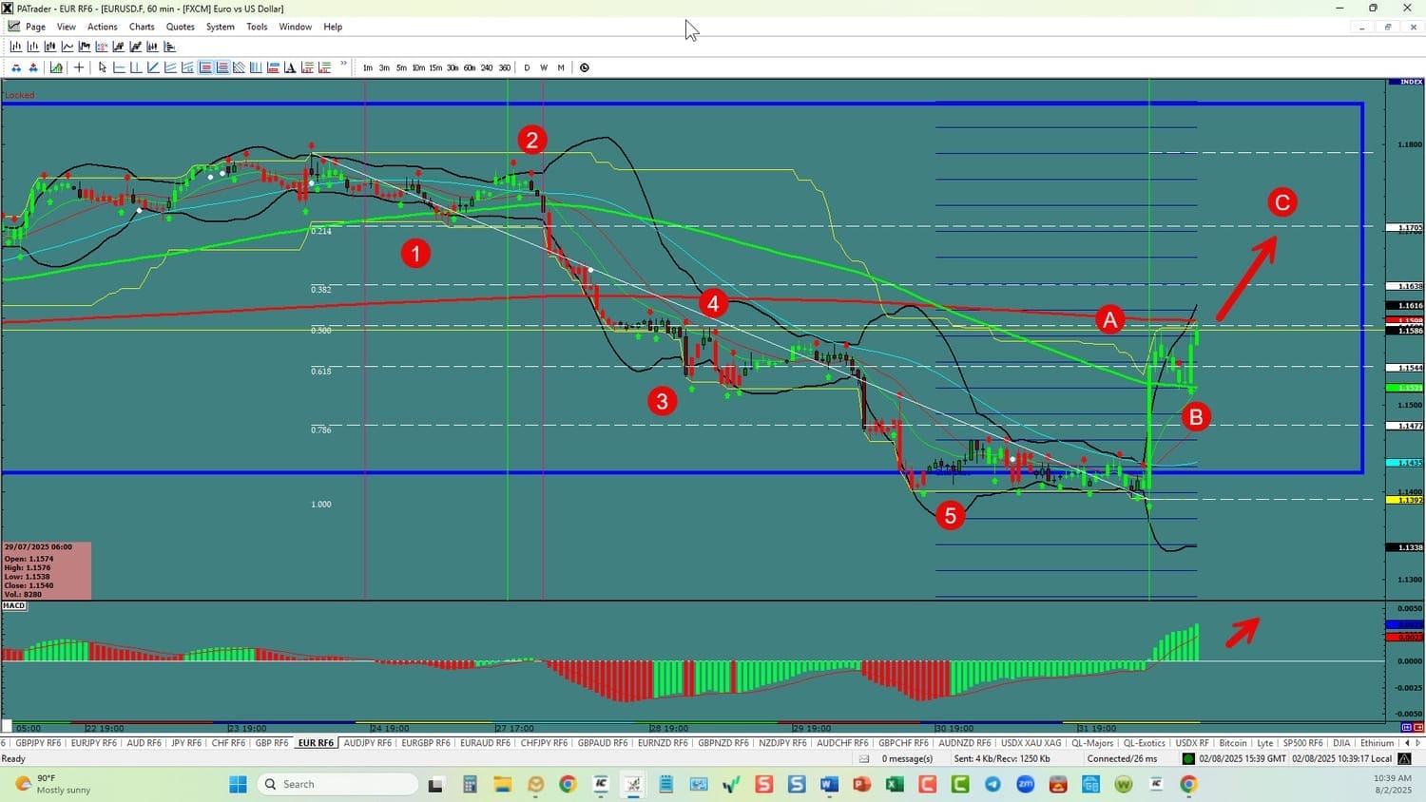Open the add indicator chart icon
Viewport: 1426px width, 802px height.
[56, 67]
